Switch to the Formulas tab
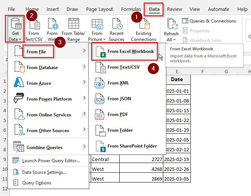The height and width of the screenshot is (196, 251). pos(131,9)
